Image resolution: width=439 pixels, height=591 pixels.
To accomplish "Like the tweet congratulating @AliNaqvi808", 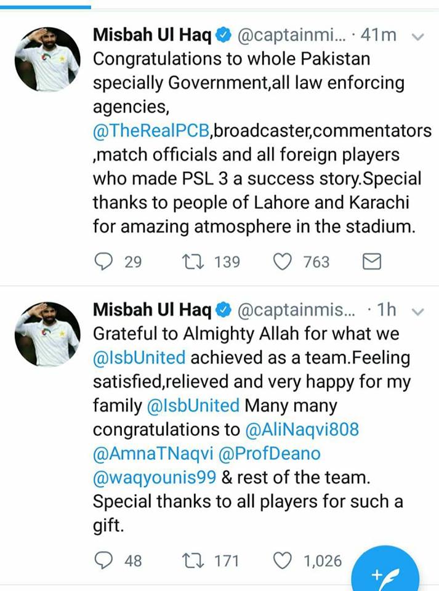I will click(282, 561).
